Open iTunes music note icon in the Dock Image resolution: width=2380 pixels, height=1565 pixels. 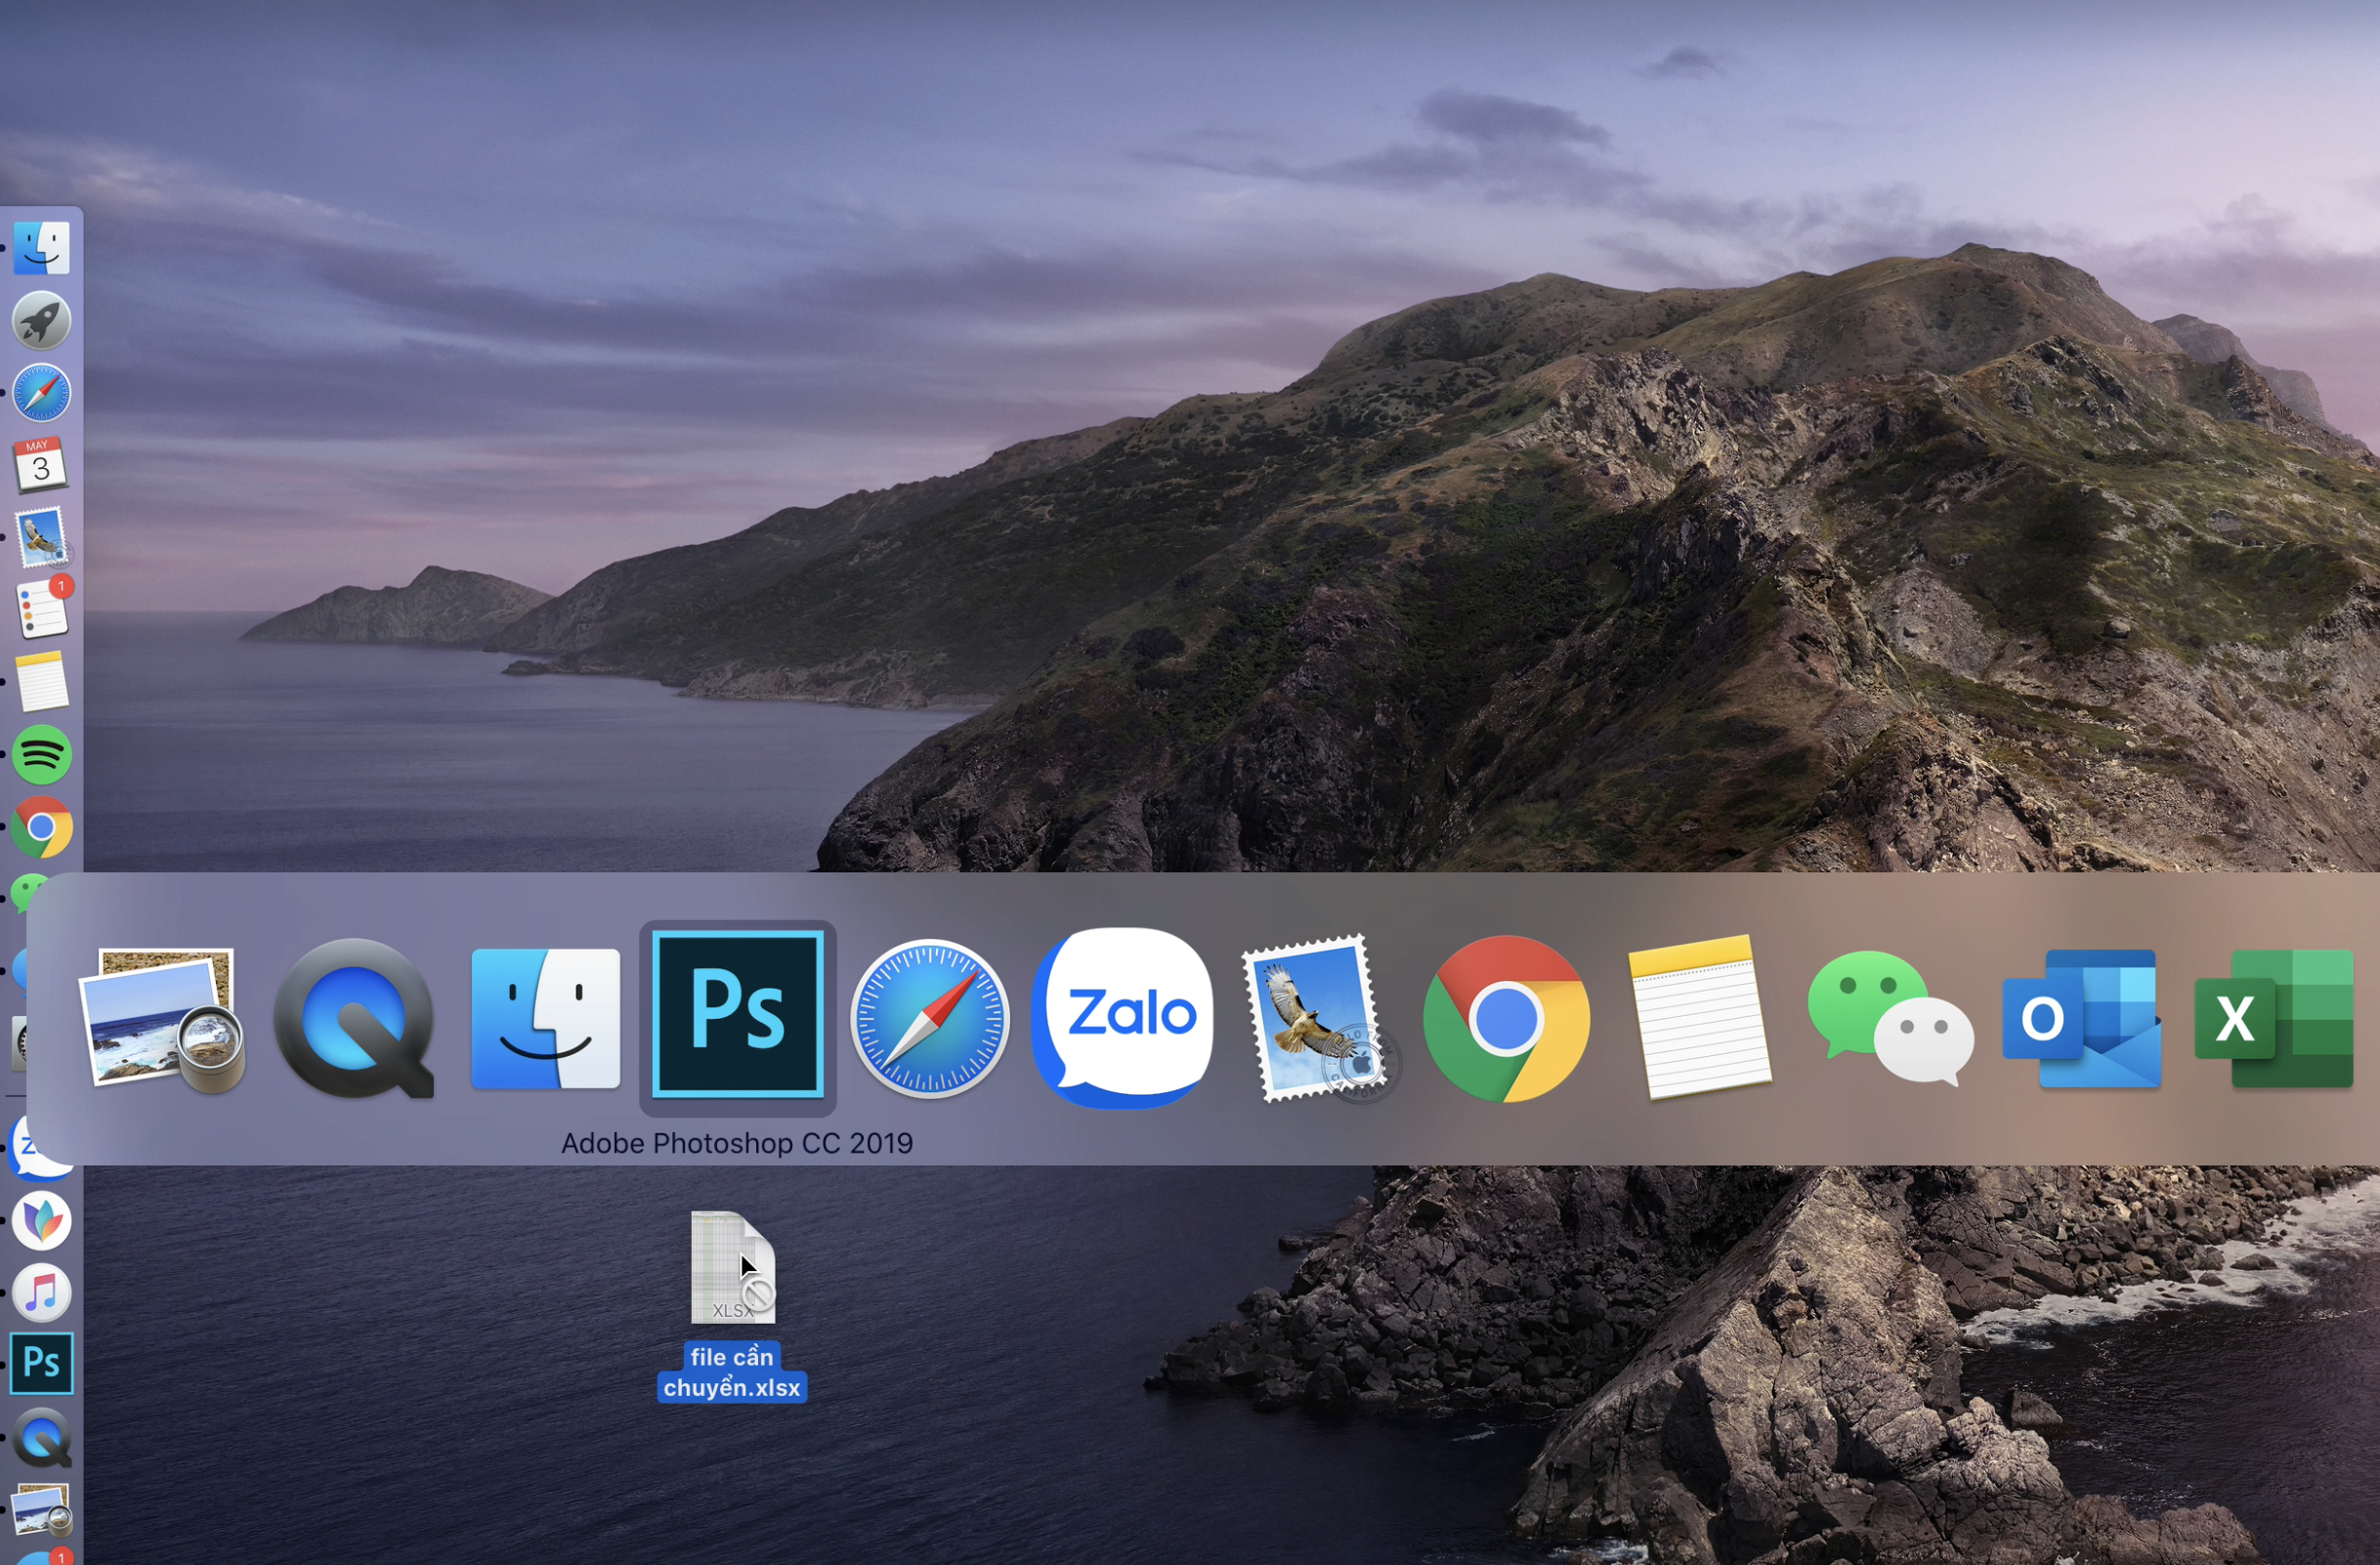[41, 1292]
